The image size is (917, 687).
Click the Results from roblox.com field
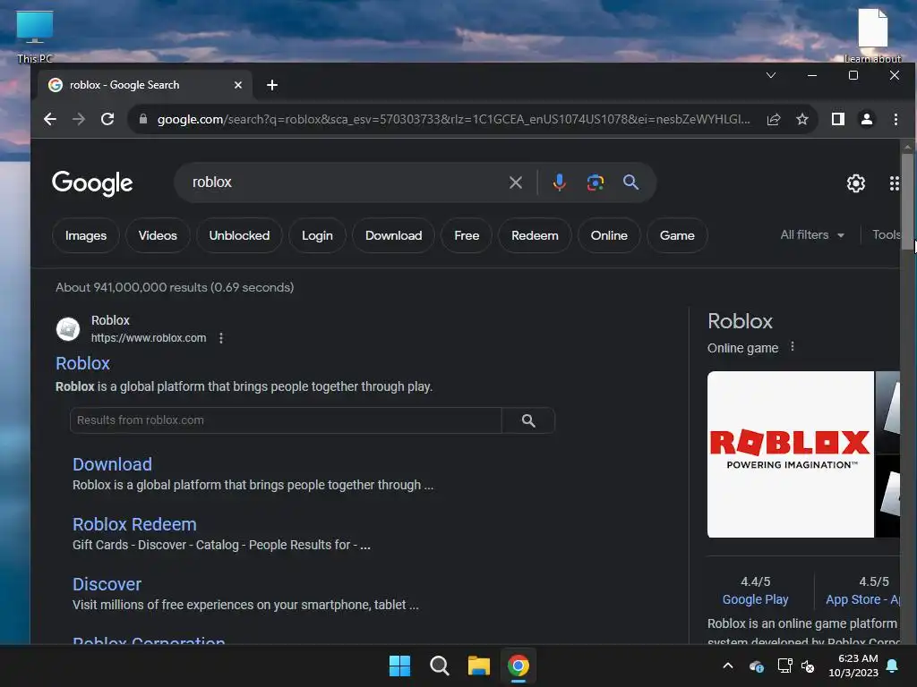(x=286, y=420)
